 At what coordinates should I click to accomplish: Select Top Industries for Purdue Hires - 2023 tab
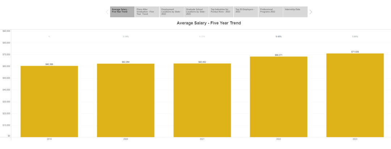click(x=221, y=12)
